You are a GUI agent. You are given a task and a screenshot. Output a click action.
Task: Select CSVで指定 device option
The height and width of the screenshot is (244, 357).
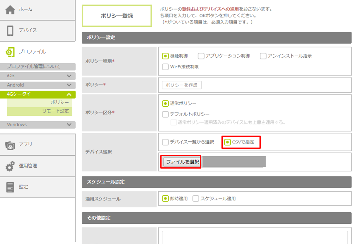[227, 142]
